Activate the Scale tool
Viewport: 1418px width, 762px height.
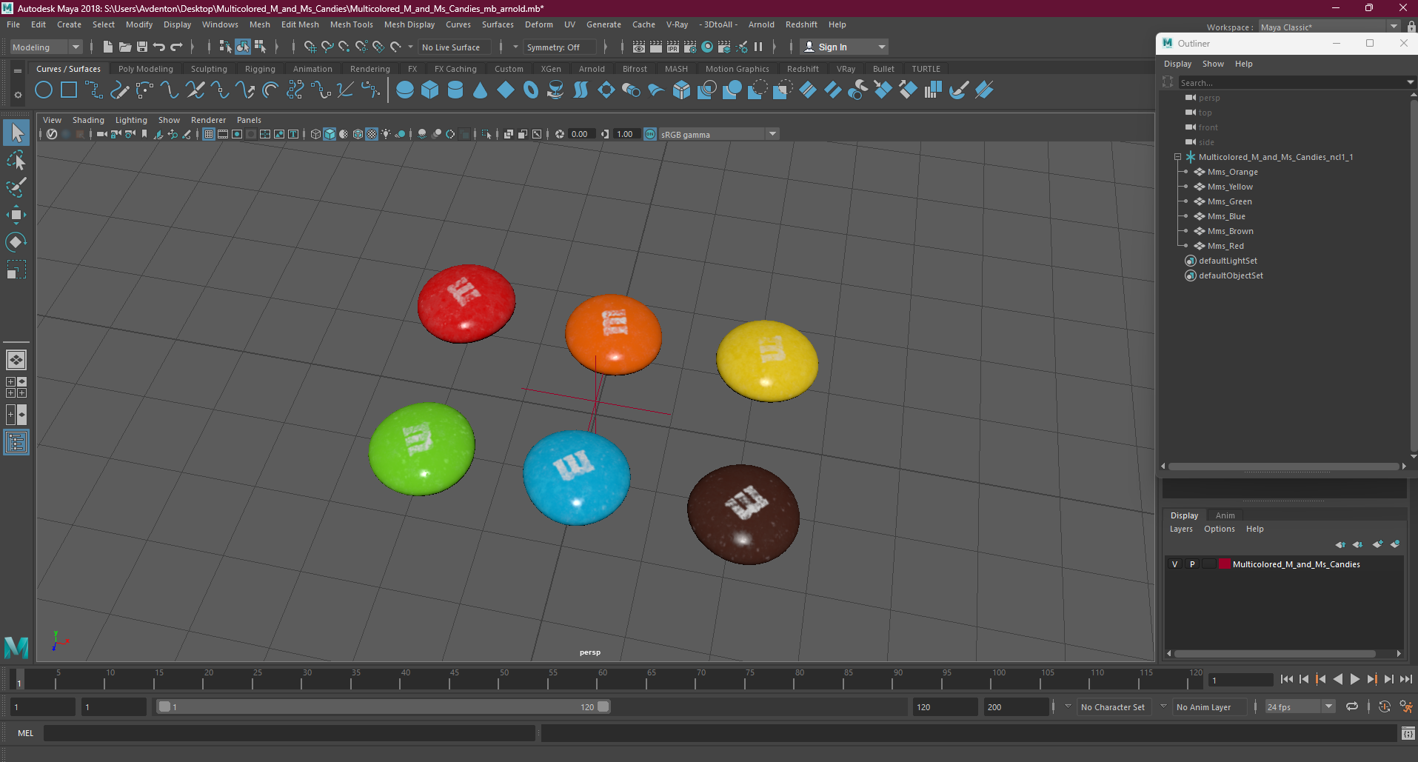coord(16,269)
